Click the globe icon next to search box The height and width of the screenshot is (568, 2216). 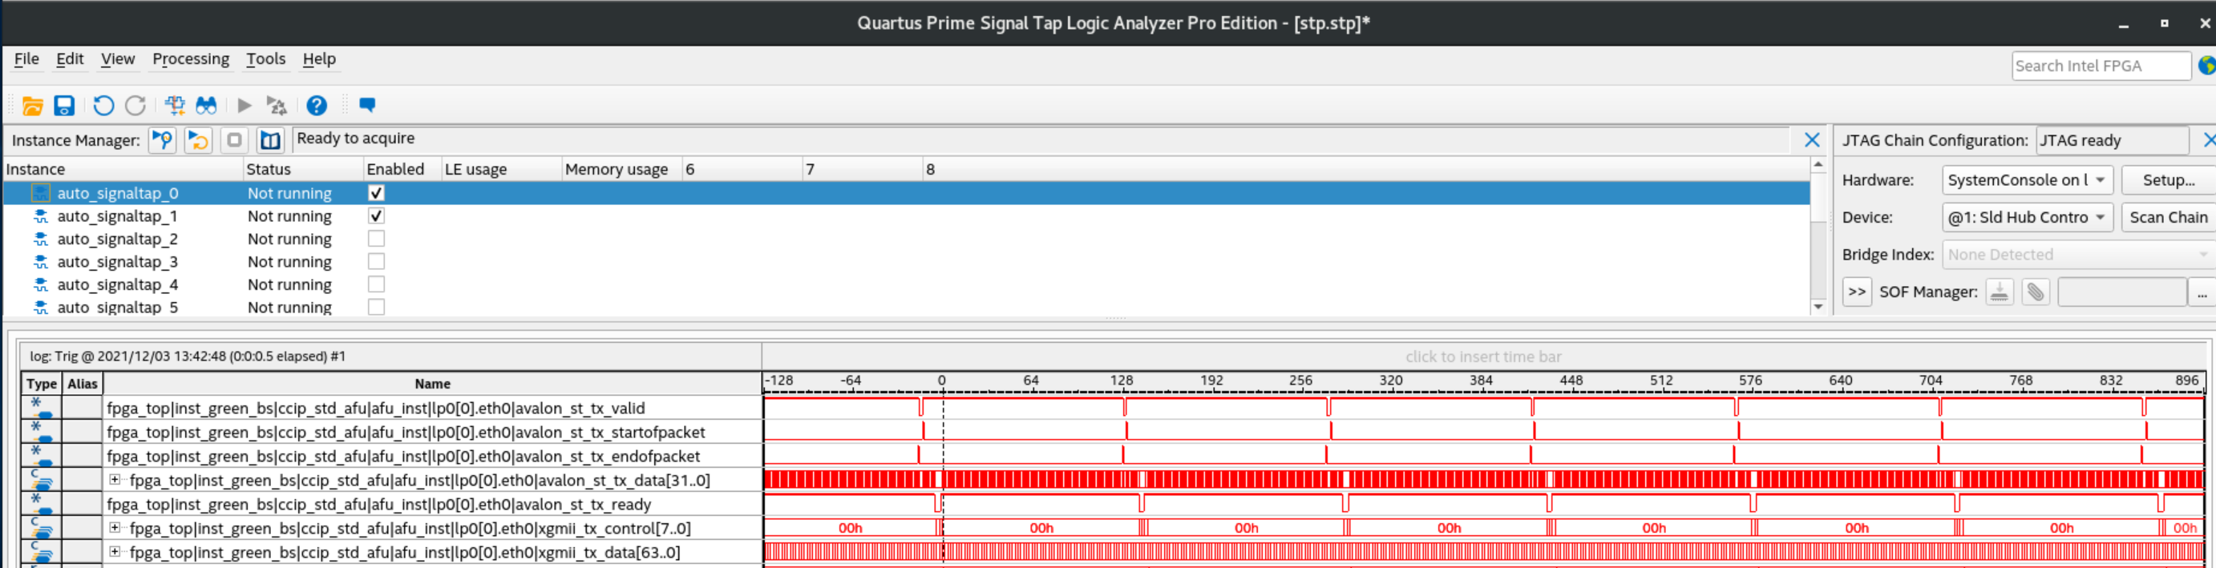point(2207,66)
